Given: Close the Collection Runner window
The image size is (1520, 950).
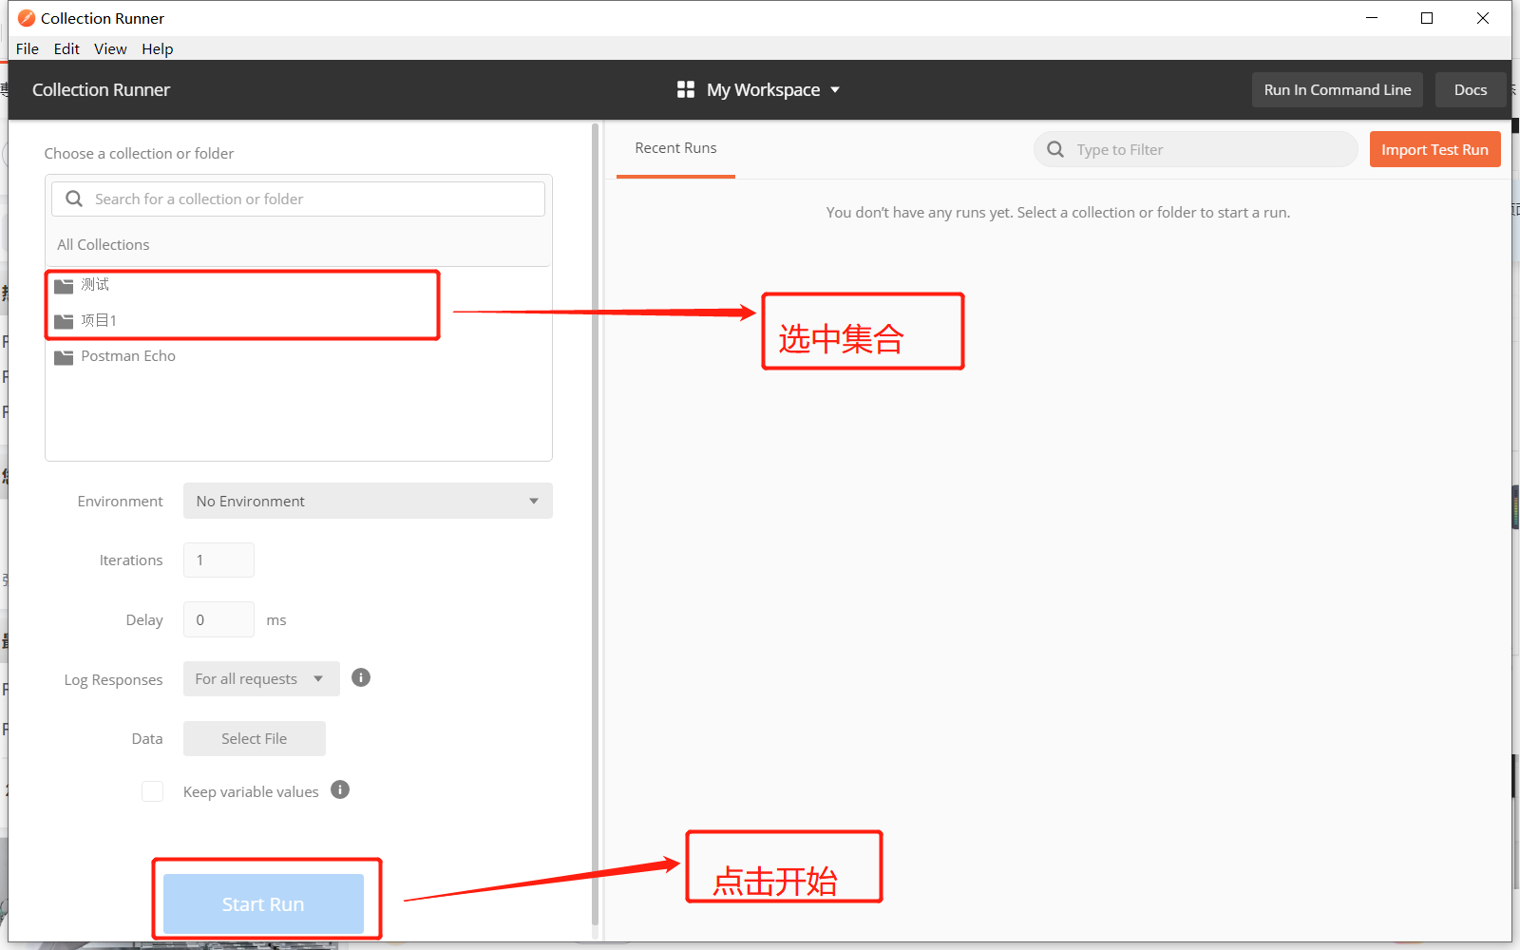Looking at the screenshot, I should [x=1483, y=18].
